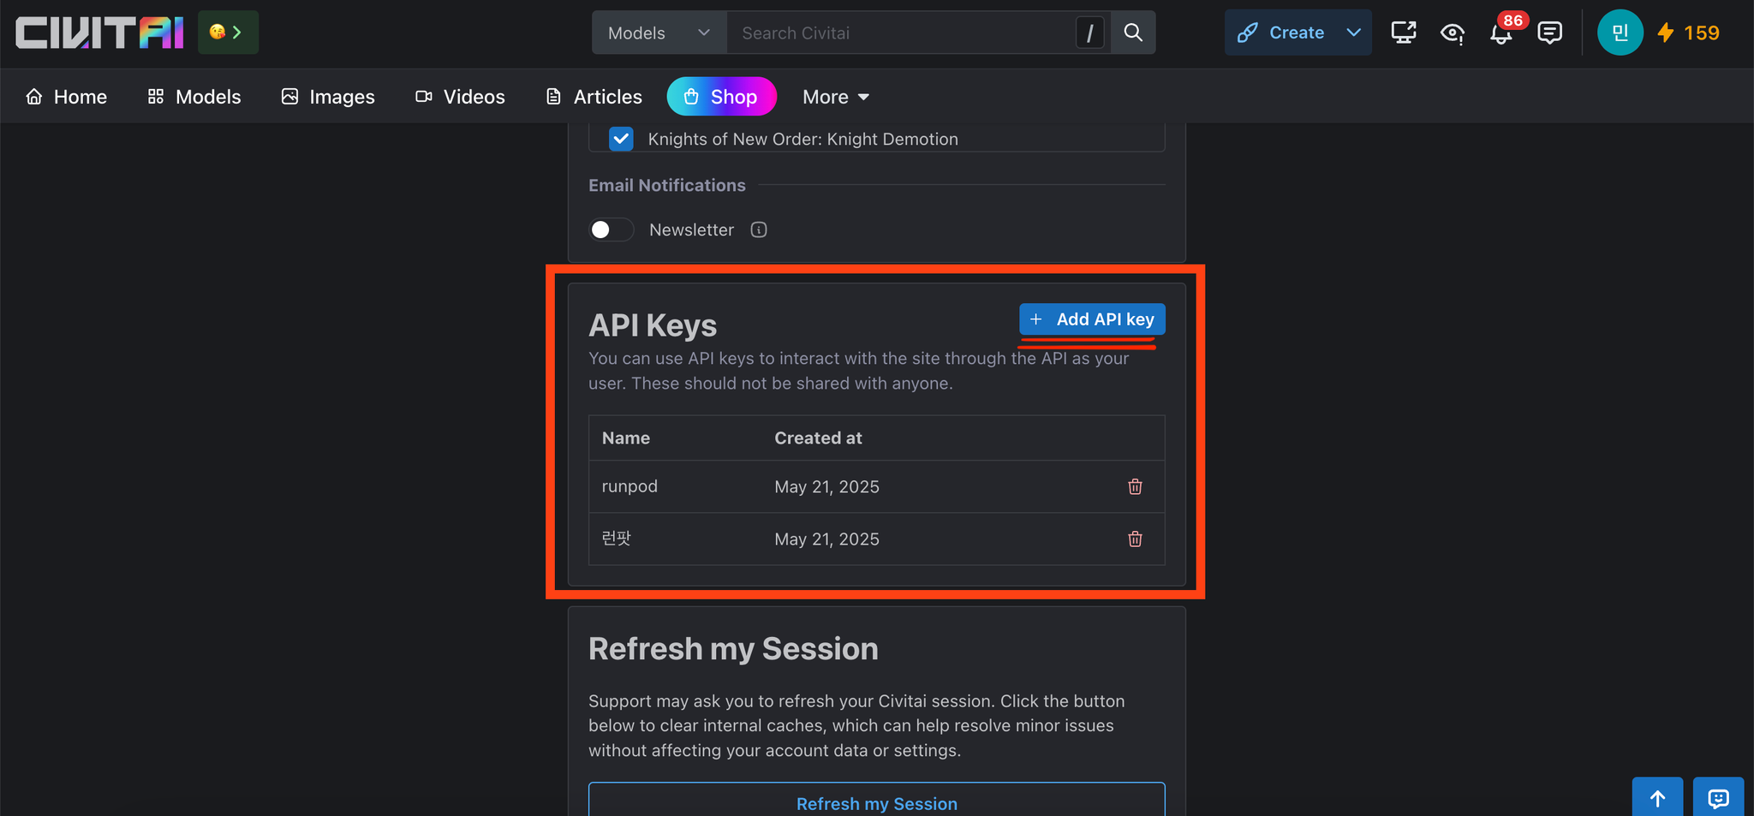Open the chat messages icon

[1549, 33]
